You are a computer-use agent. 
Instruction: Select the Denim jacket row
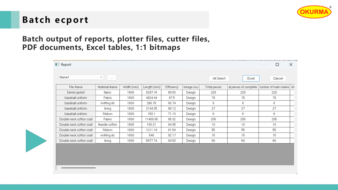pos(76,93)
